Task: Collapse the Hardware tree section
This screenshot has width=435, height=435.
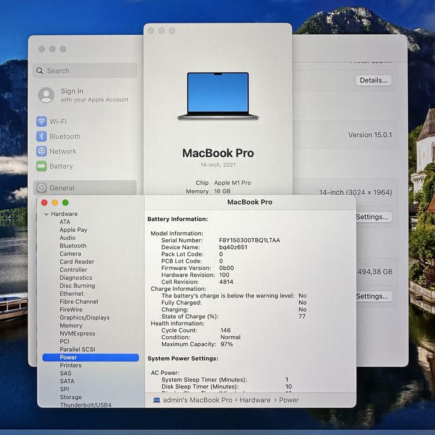Action: tap(47, 214)
